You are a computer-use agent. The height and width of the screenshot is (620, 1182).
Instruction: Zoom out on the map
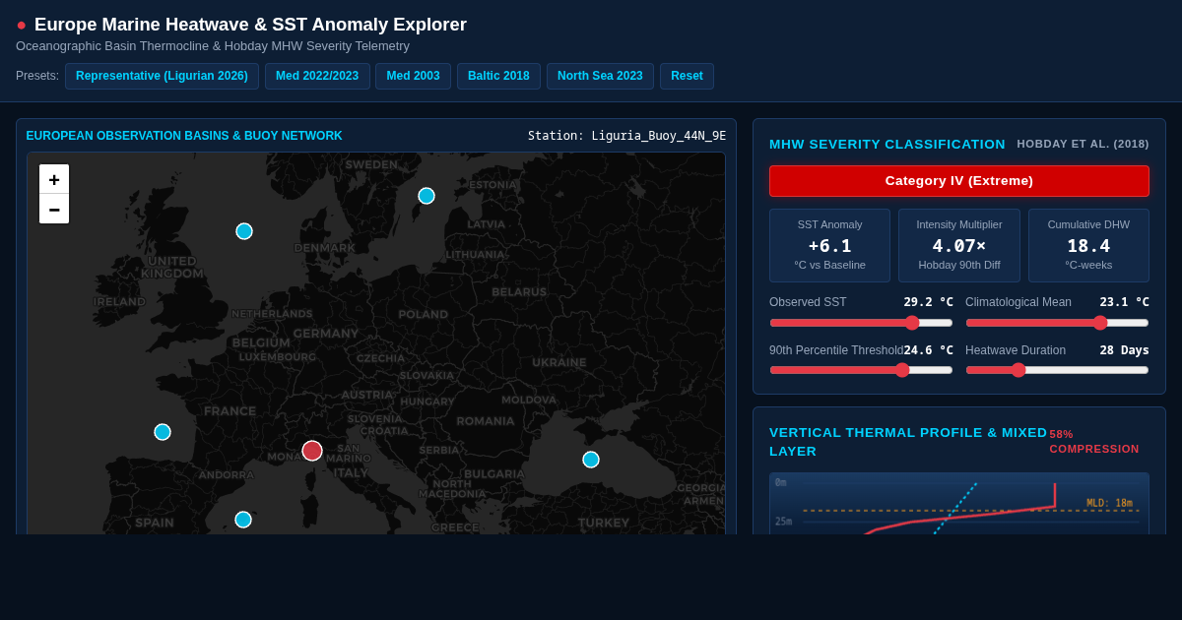point(54,209)
